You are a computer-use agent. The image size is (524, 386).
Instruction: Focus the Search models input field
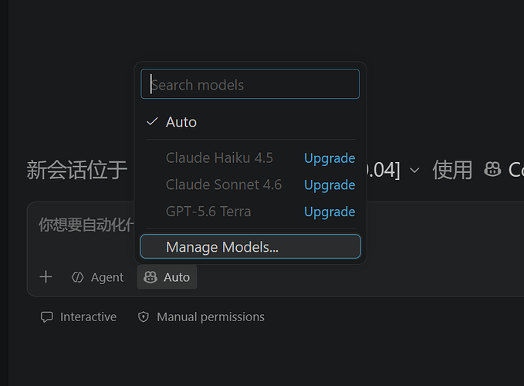[250, 84]
